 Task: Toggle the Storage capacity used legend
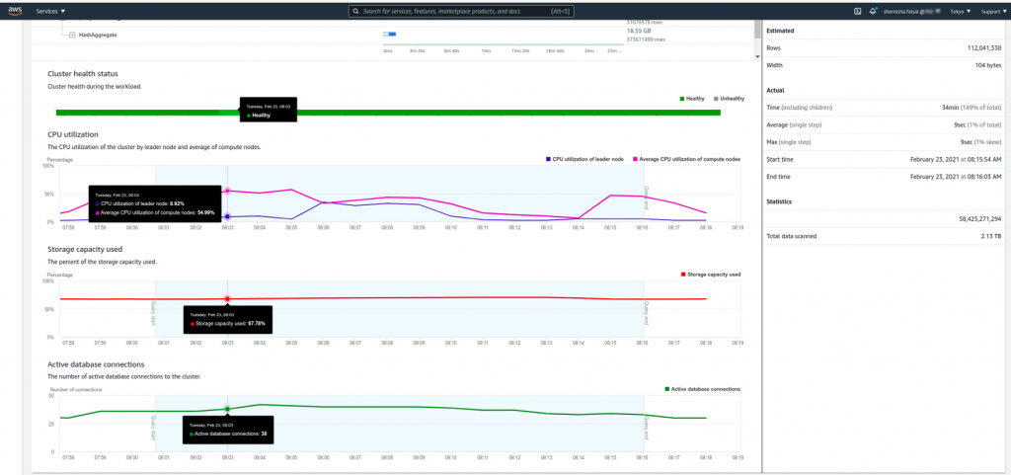pos(711,274)
